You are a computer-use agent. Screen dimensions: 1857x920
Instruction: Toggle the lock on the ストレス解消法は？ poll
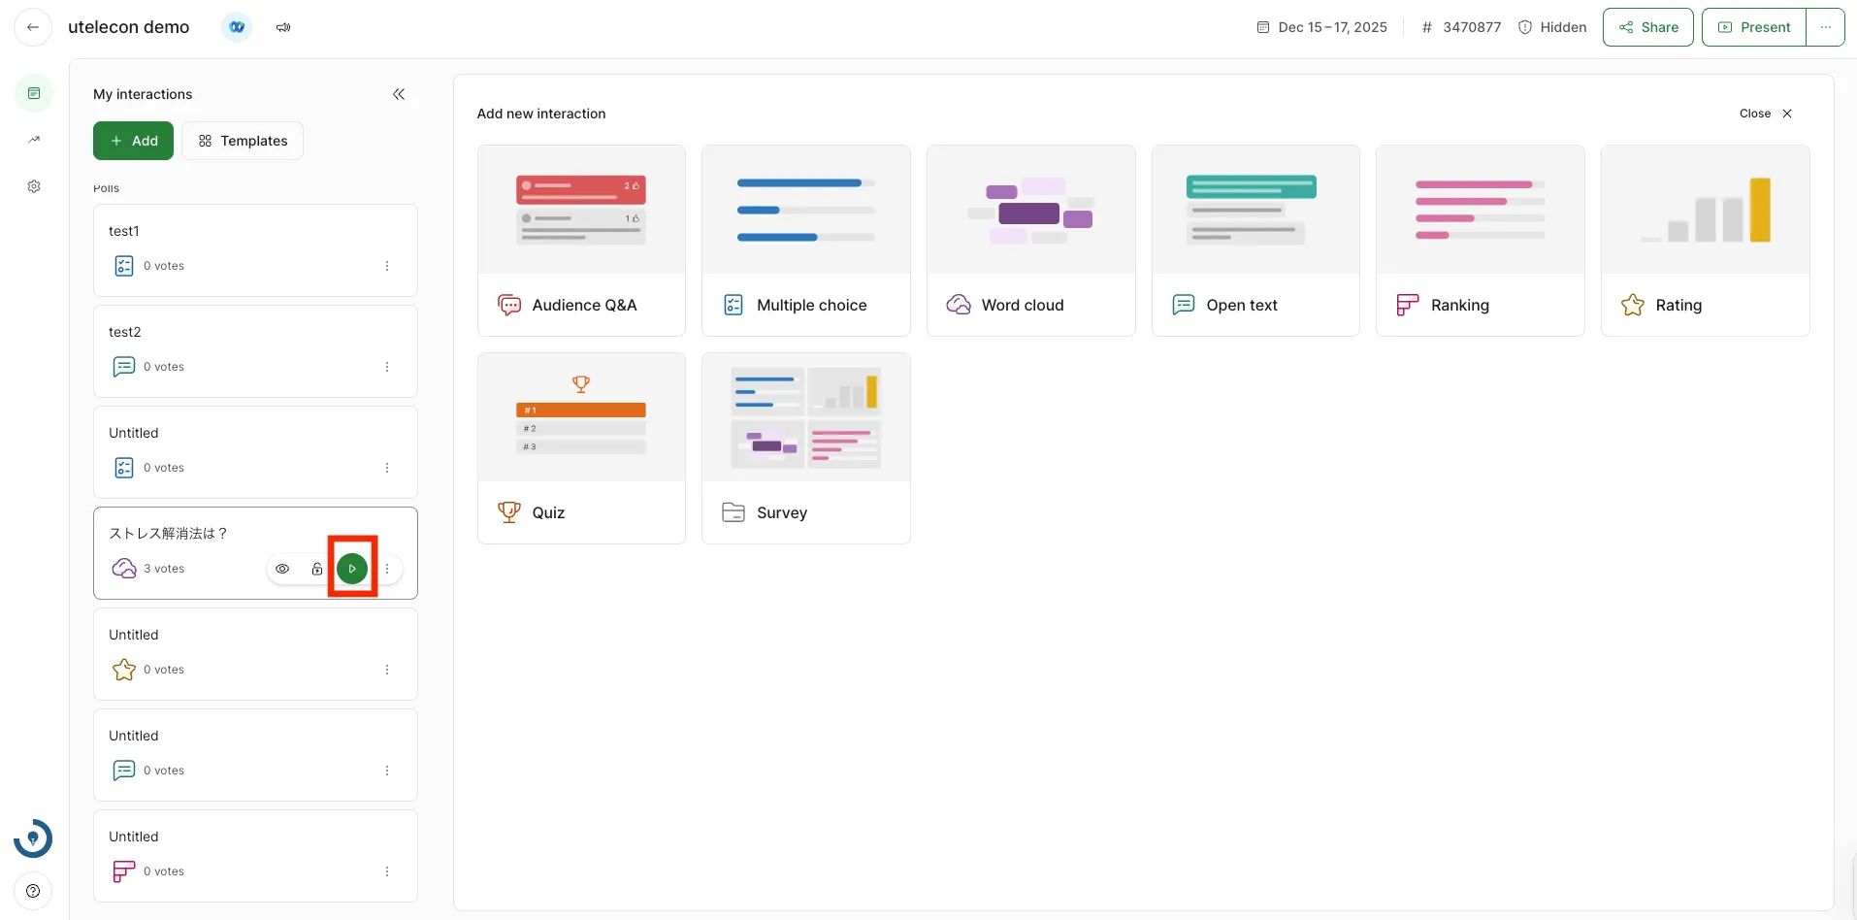pos(317,569)
